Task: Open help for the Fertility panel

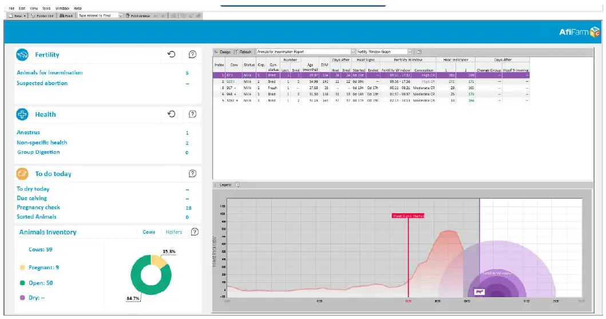Action: (x=192, y=54)
